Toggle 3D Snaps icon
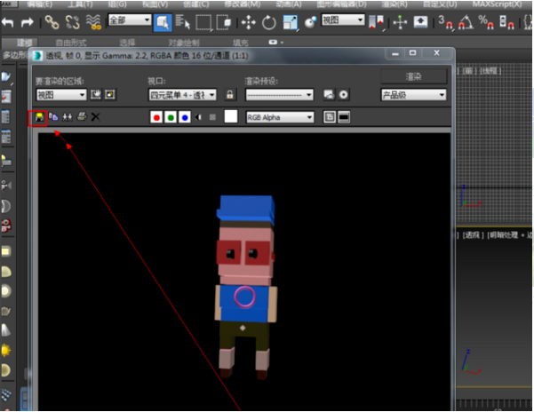The width and height of the screenshot is (534, 412). coord(445,22)
